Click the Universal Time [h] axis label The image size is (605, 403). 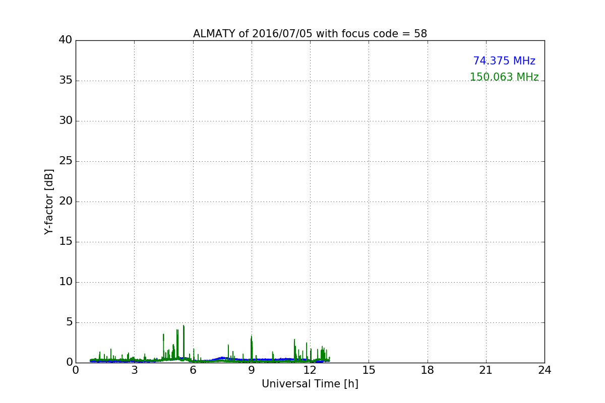pyautogui.click(x=310, y=384)
